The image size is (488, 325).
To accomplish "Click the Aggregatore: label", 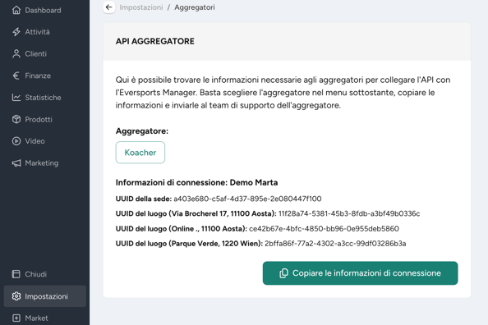I will [142, 131].
